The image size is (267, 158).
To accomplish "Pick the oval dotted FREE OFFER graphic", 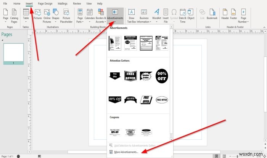I will [162, 100].
